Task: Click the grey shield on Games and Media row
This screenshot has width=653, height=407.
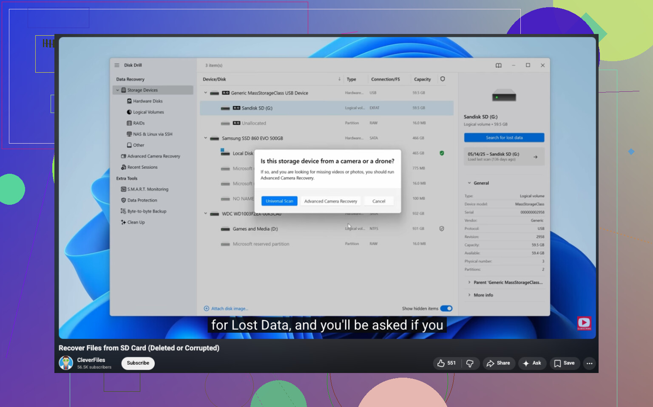Action: 442,229
